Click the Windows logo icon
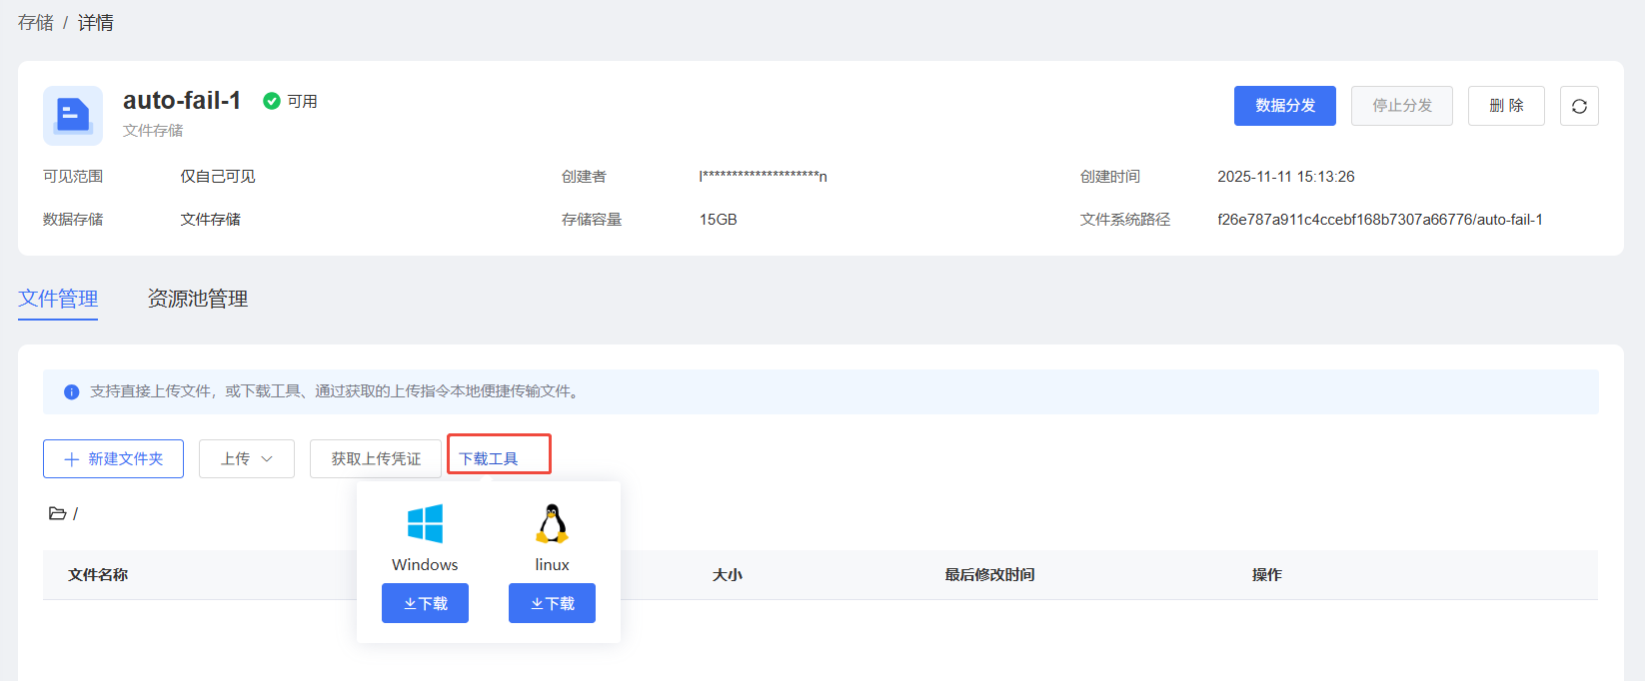This screenshot has width=1645, height=681. pyautogui.click(x=425, y=523)
